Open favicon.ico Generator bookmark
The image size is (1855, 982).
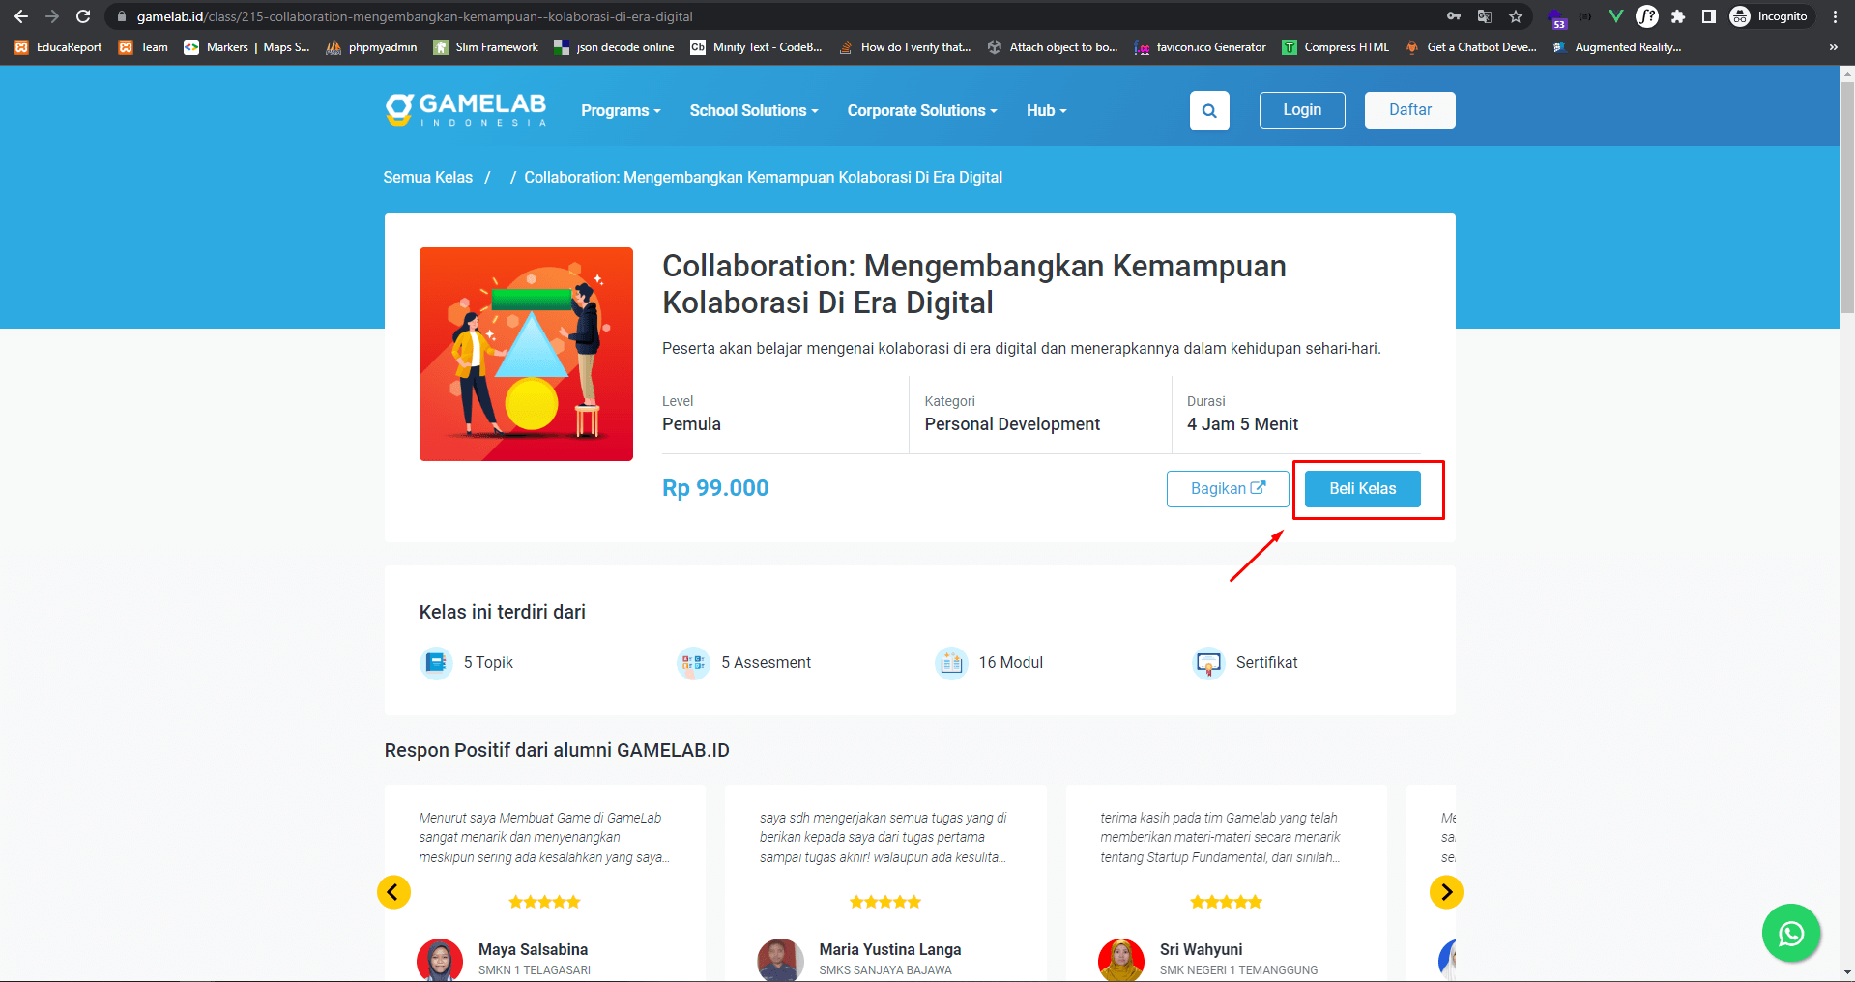click(x=1201, y=47)
